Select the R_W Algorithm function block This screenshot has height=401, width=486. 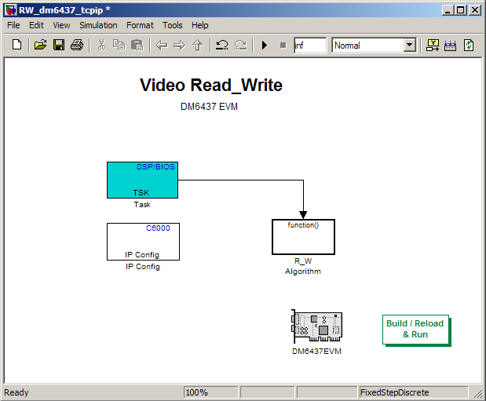[303, 237]
